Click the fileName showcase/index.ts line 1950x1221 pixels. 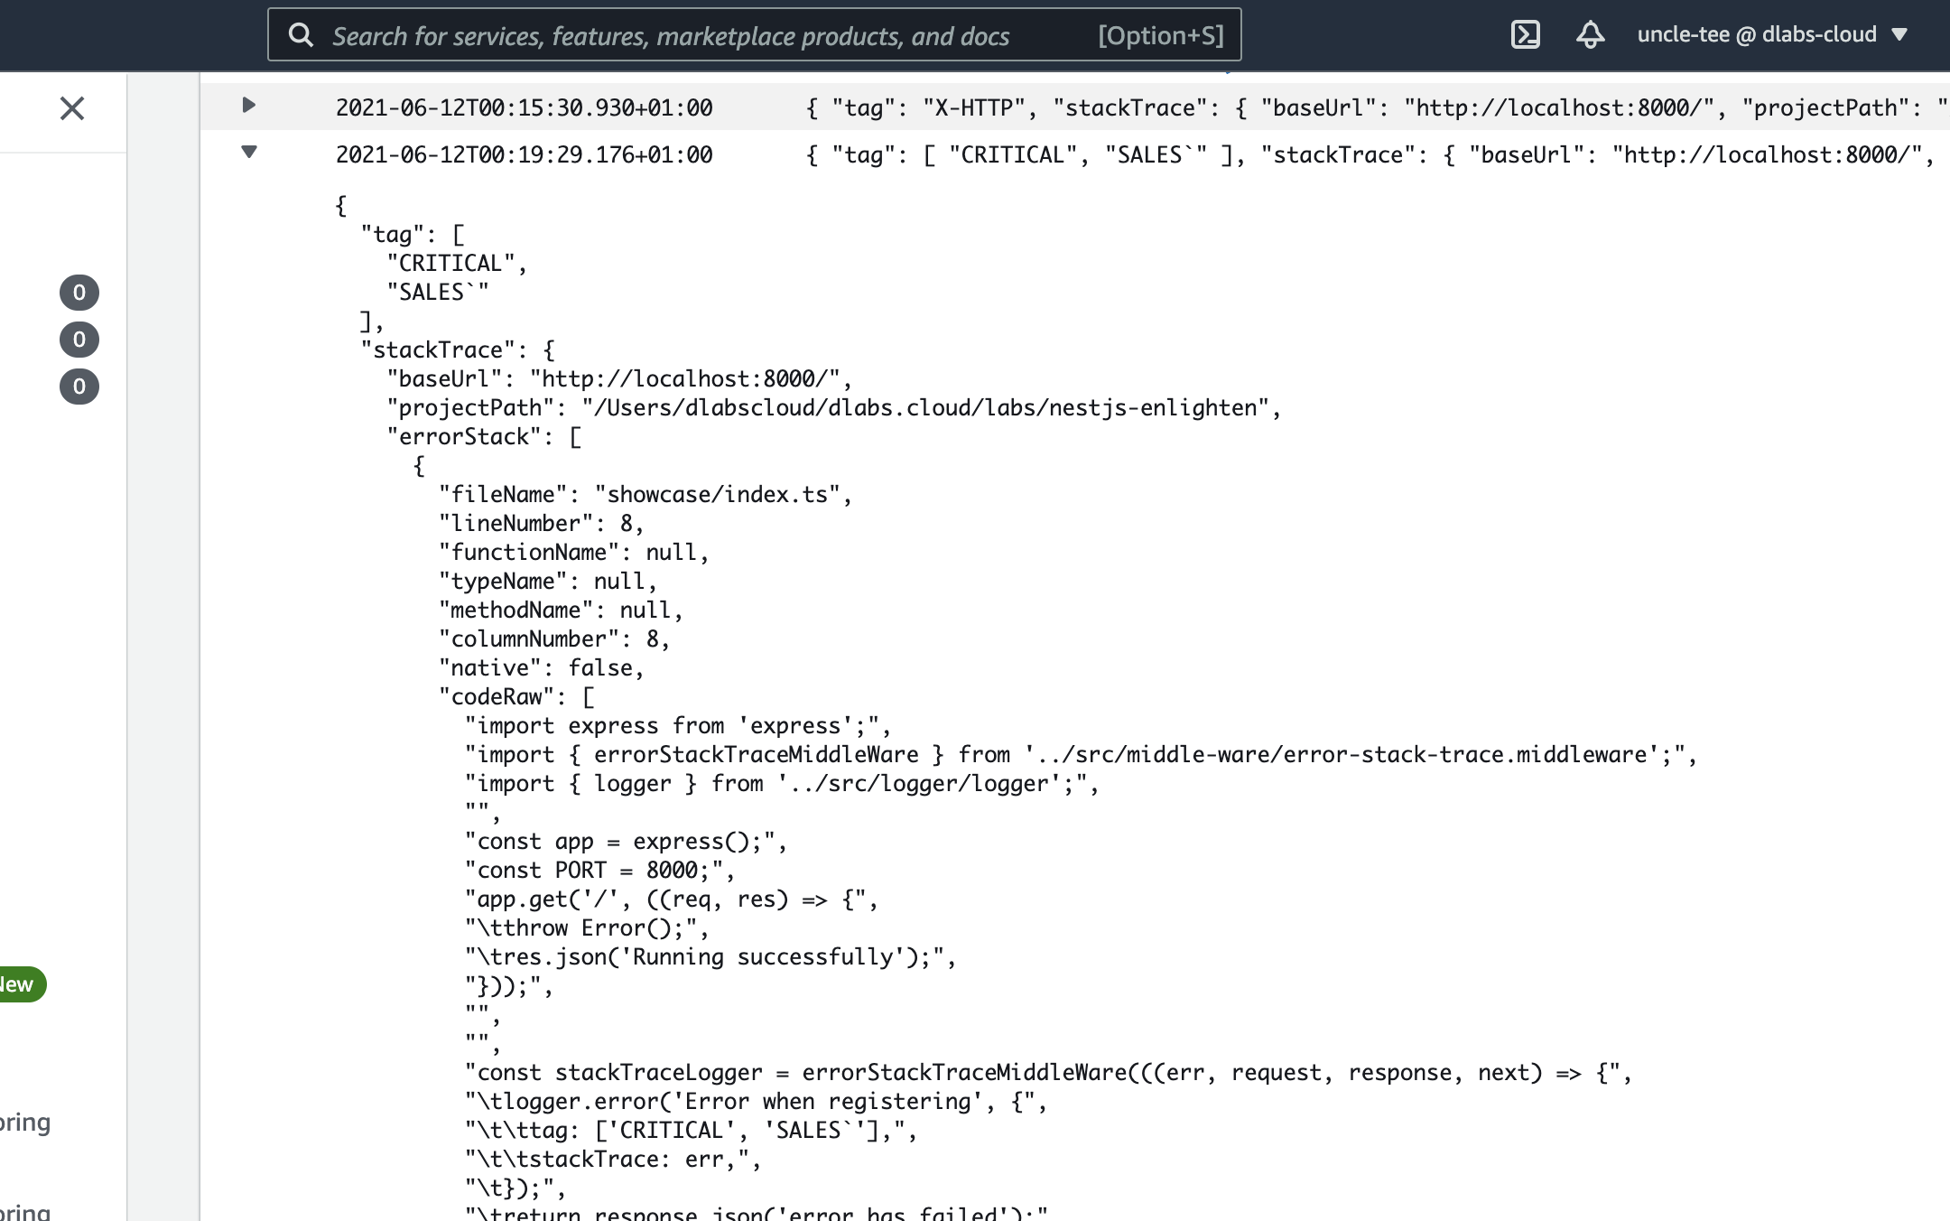click(x=645, y=495)
